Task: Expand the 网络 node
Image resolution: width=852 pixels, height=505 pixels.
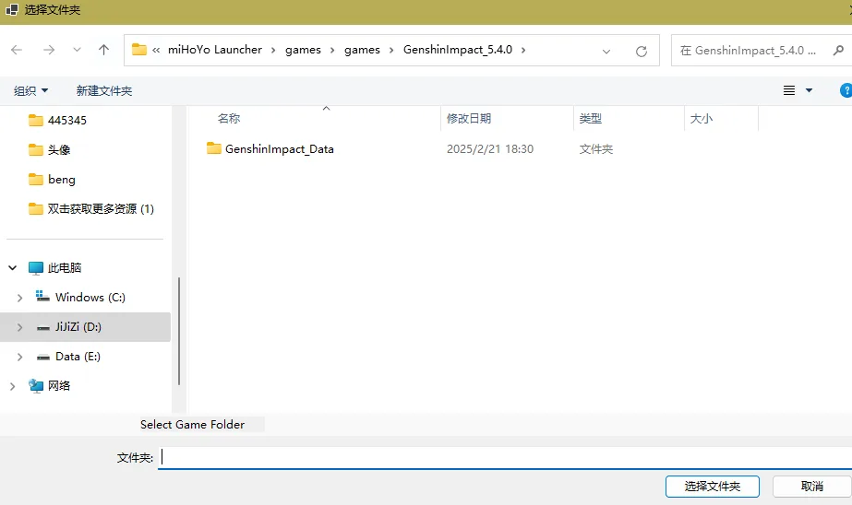Action: coord(13,386)
